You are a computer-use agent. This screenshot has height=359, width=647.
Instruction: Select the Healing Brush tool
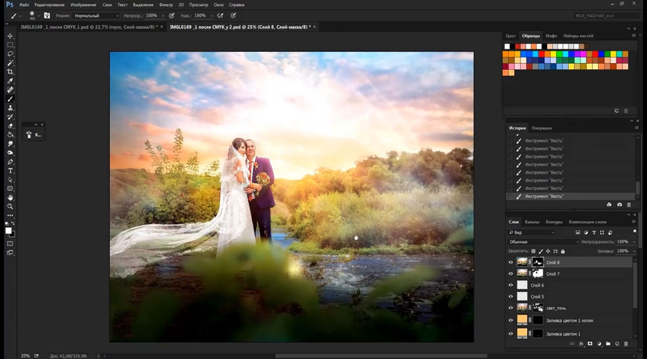pos(10,90)
